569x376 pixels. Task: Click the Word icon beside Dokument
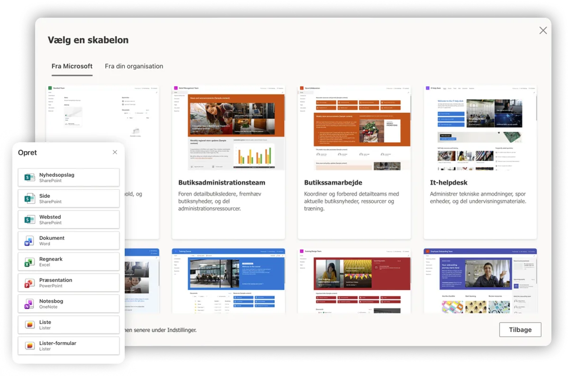point(29,241)
